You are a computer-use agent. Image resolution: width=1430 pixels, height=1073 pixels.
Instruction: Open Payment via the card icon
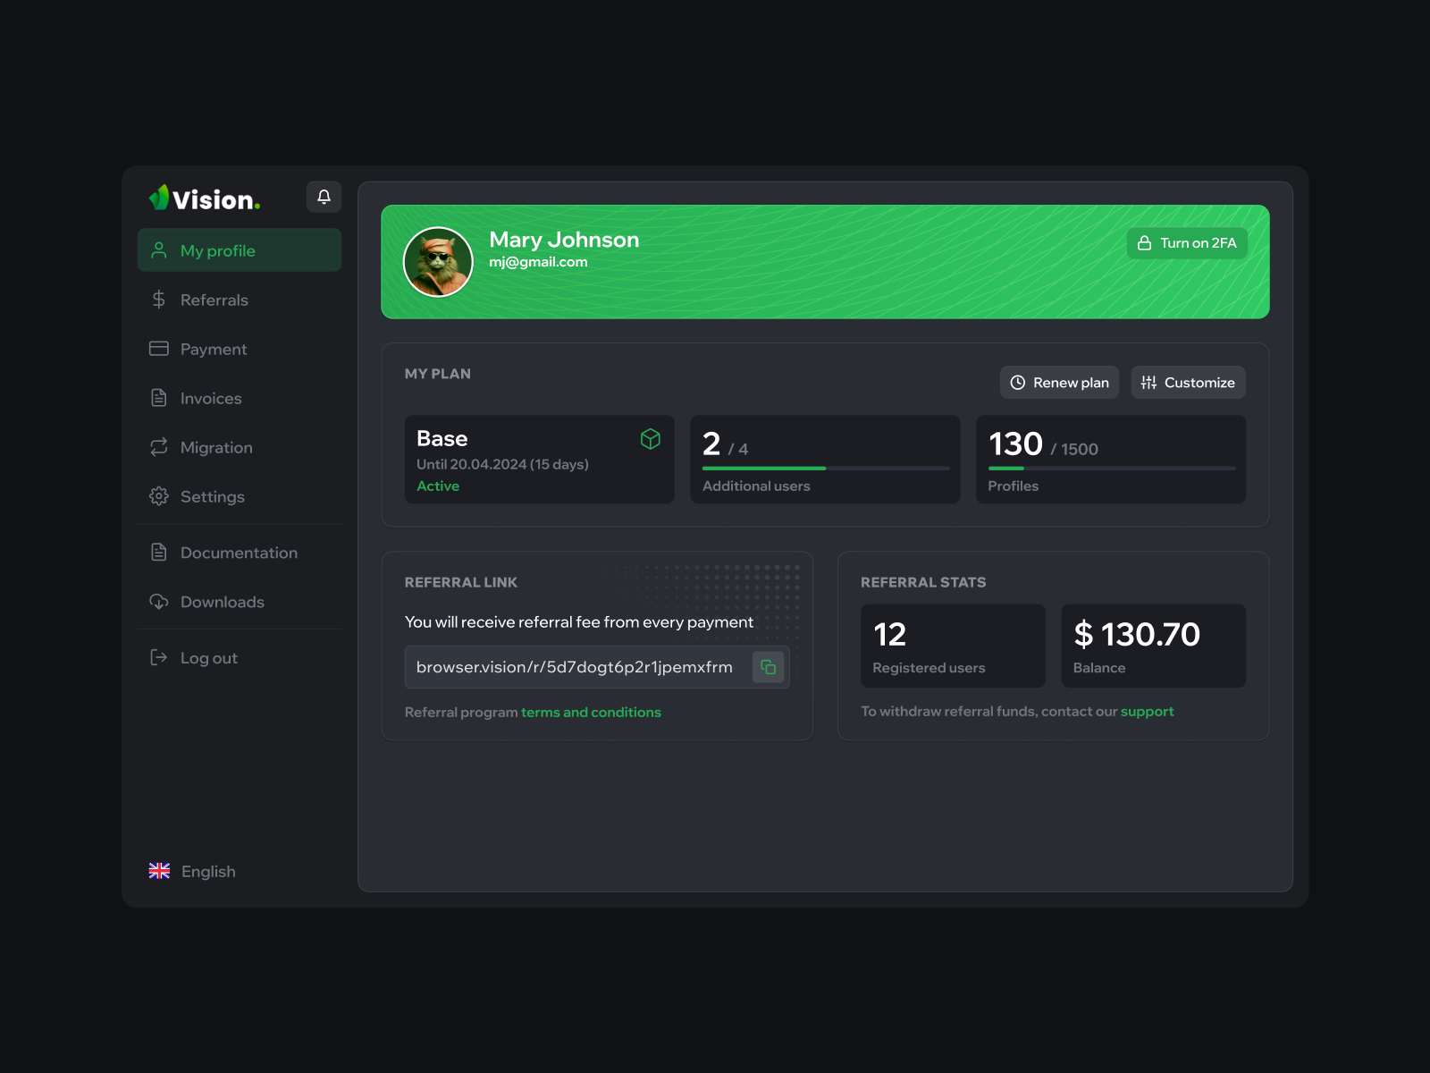(x=158, y=349)
